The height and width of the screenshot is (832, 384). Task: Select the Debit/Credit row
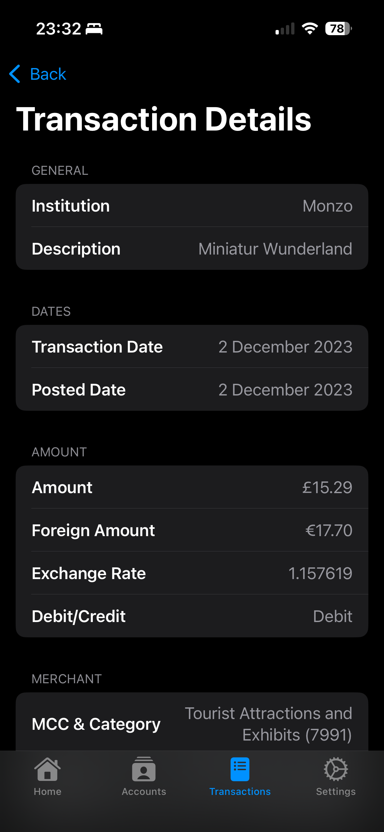192,616
